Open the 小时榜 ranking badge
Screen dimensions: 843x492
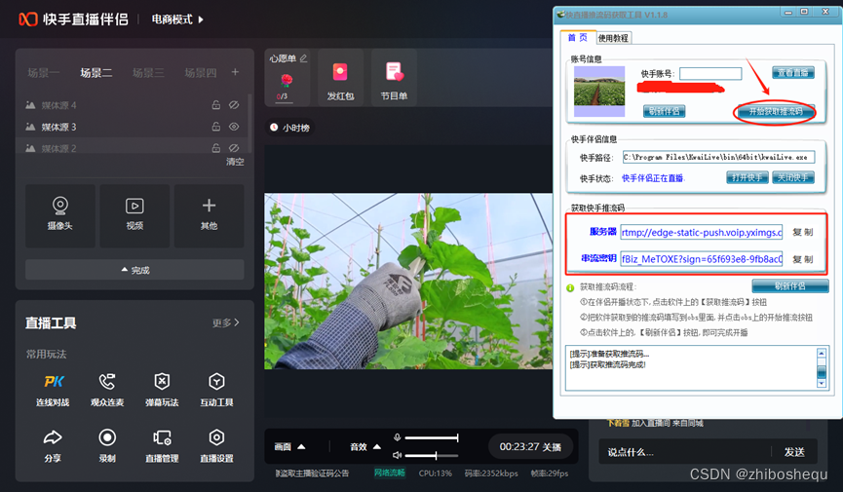(290, 128)
